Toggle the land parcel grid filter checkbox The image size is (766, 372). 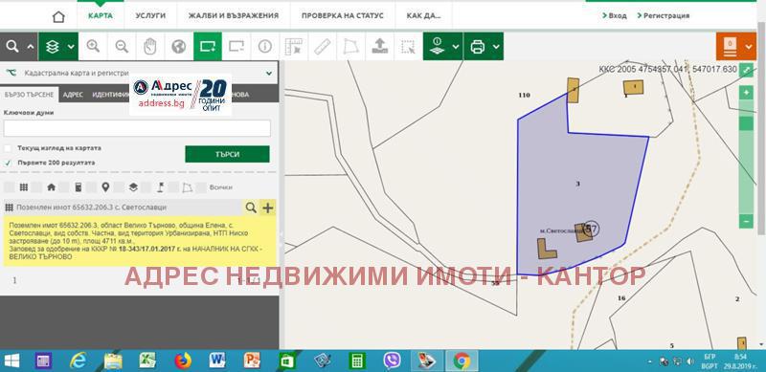coord(10,187)
